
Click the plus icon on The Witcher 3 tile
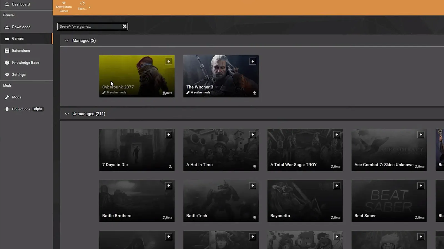click(253, 61)
